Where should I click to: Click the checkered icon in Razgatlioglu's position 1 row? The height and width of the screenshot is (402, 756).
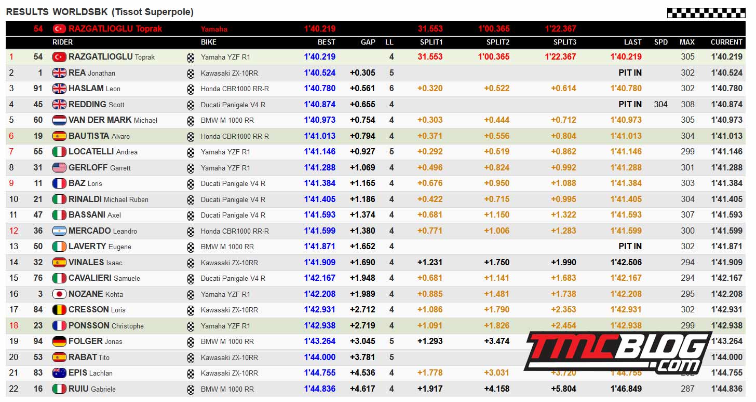[x=191, y=58]
